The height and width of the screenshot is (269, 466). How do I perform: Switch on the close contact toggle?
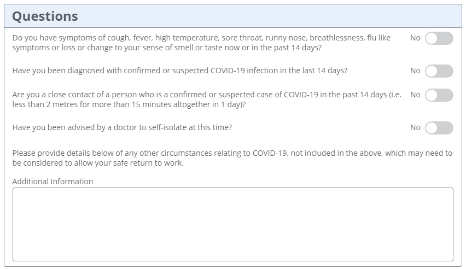(x=439, y=95)
